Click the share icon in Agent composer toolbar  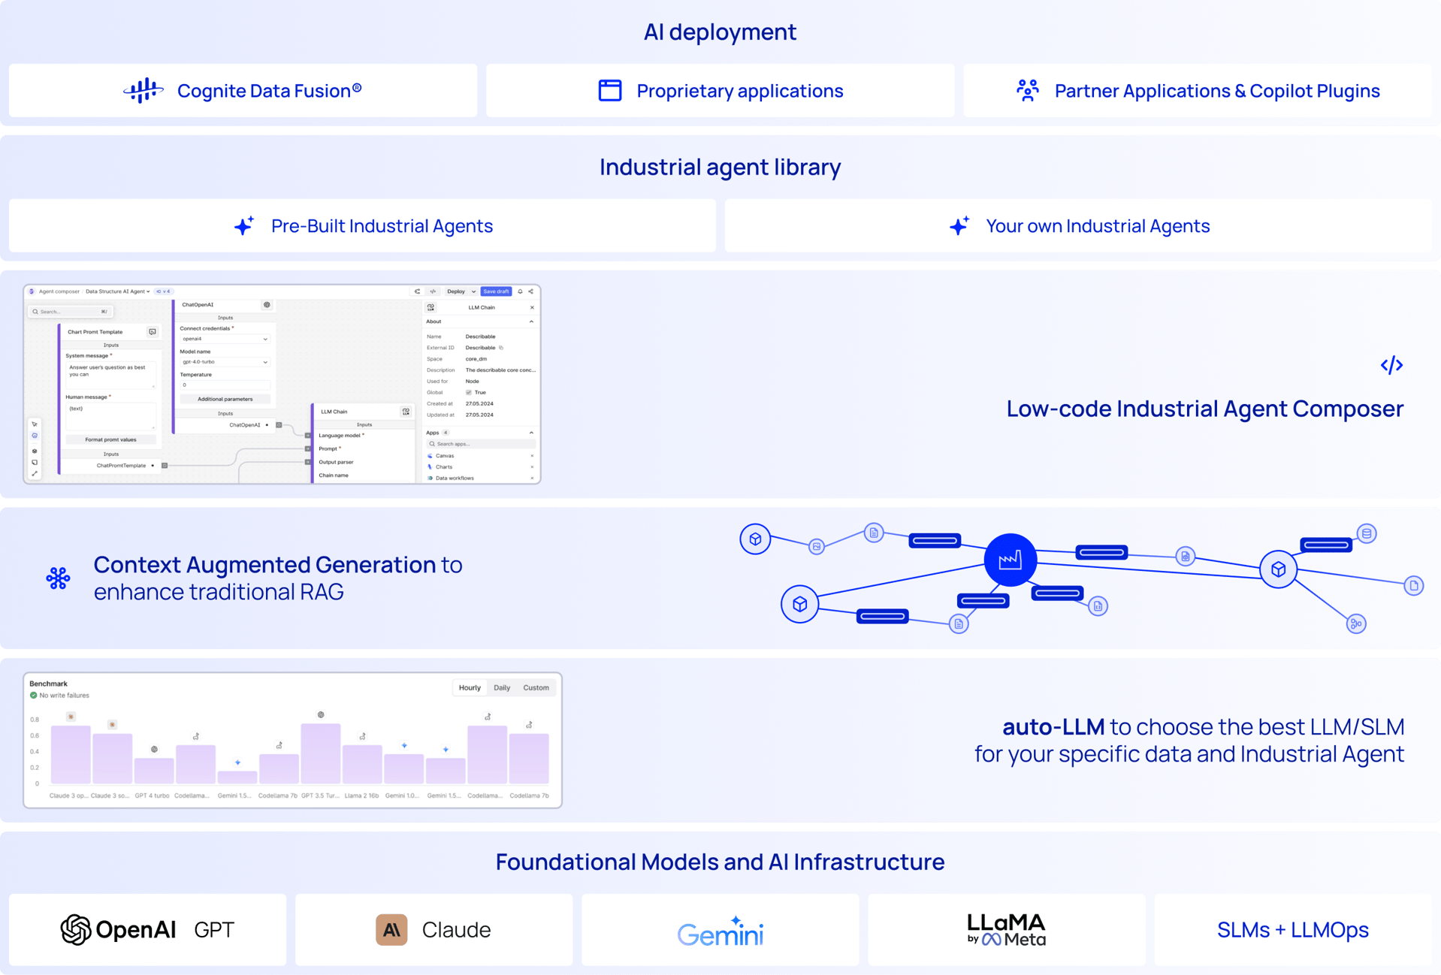(x=530, y=291)
